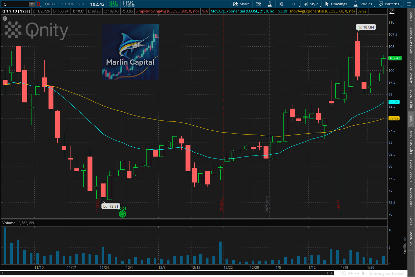415x277 pixels.
Task: Click the zoom-in magnifier icon
Action: point(343,273)
